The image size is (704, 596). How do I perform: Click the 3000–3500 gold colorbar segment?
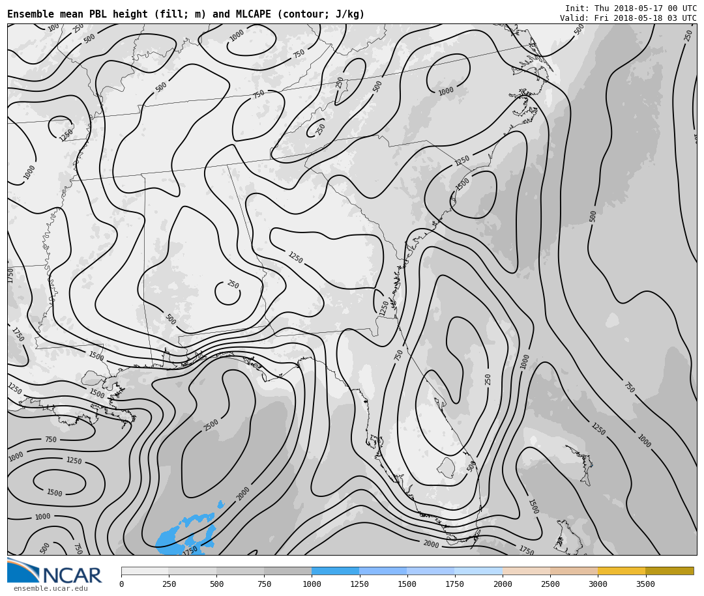click(622, 571)
